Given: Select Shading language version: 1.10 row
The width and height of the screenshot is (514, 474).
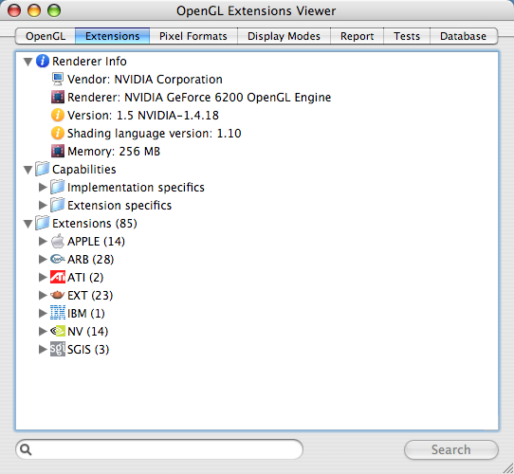Looking at the screenshot, I should pos(154,134).
